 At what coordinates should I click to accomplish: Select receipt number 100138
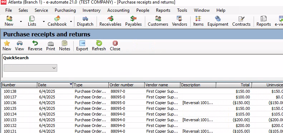pyautogui.click(x=10, y=91)
